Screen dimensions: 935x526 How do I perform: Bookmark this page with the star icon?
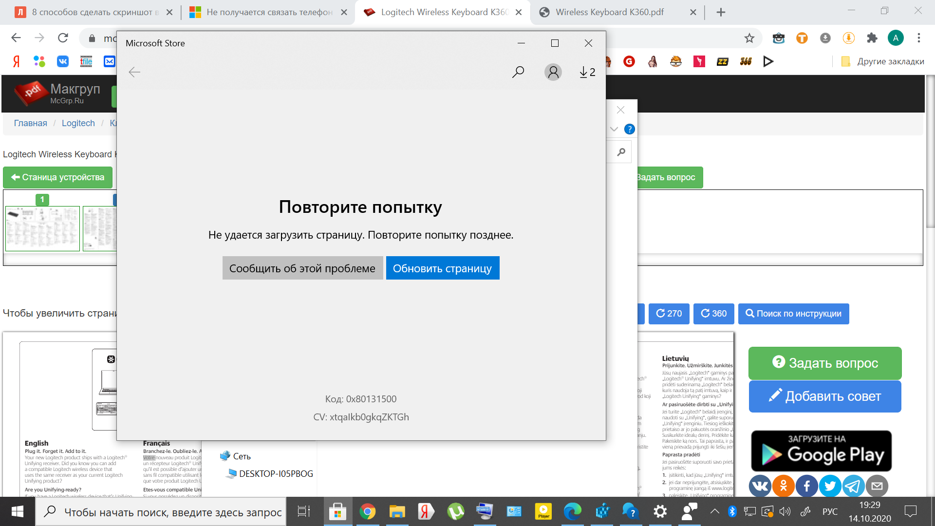[749, 38]
